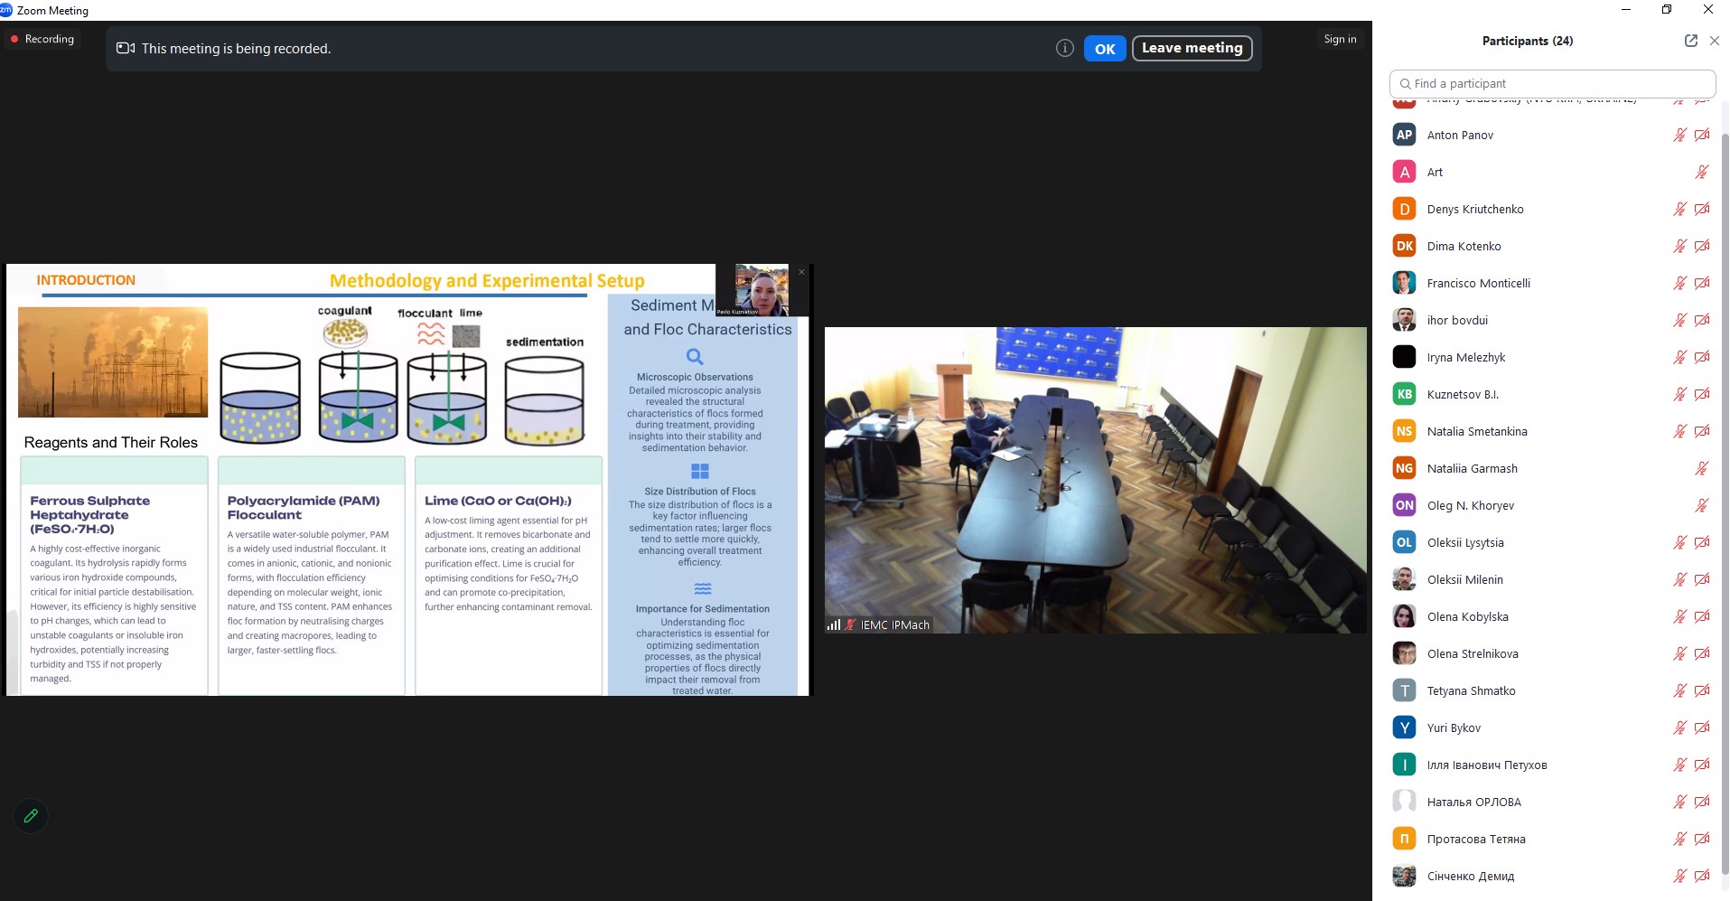
Task: Click the Sign in link
Action: tap(1340, 39)
